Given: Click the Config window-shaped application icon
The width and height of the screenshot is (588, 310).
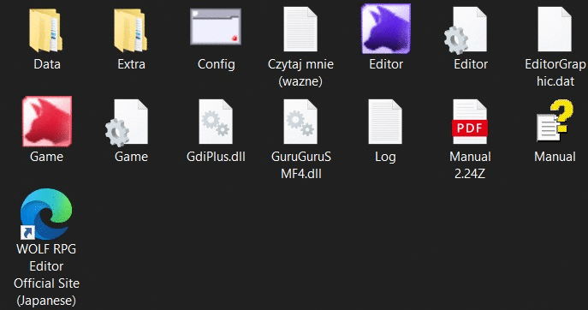Looking at the screenshot, I should click(x=216, y=27).
